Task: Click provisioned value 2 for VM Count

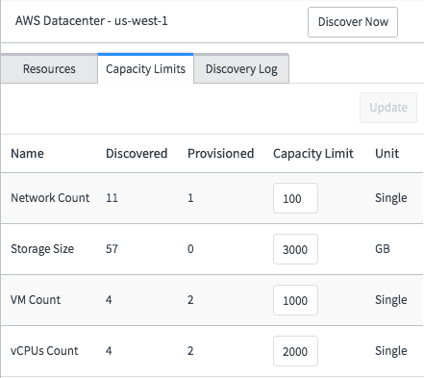Action: point(190,300)
